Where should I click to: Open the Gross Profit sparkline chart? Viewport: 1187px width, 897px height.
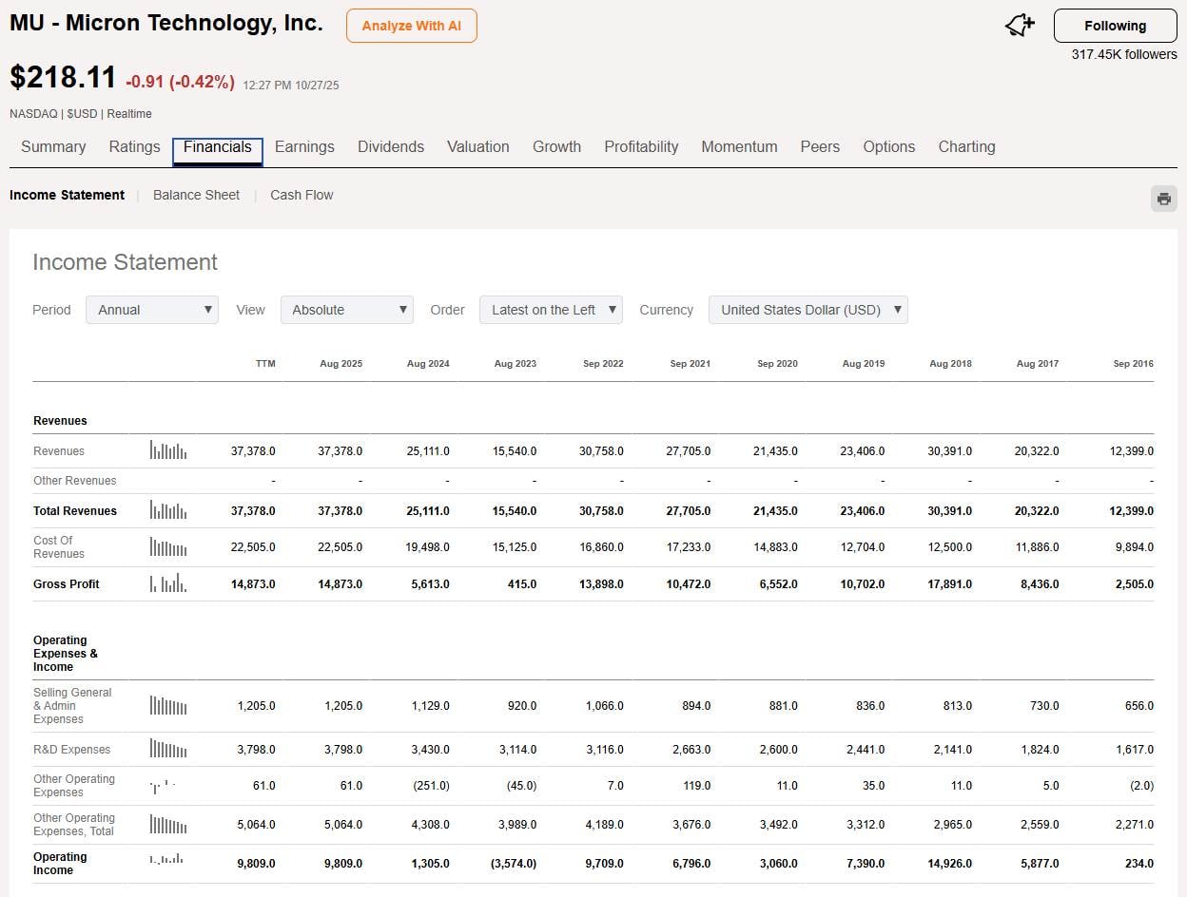click(168, 583)
